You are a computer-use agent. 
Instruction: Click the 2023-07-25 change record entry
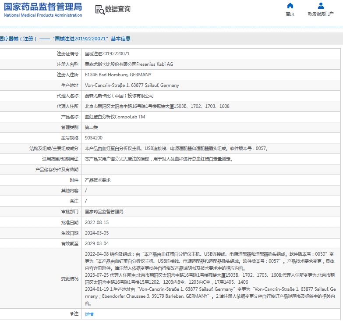(x=209, y=278)
